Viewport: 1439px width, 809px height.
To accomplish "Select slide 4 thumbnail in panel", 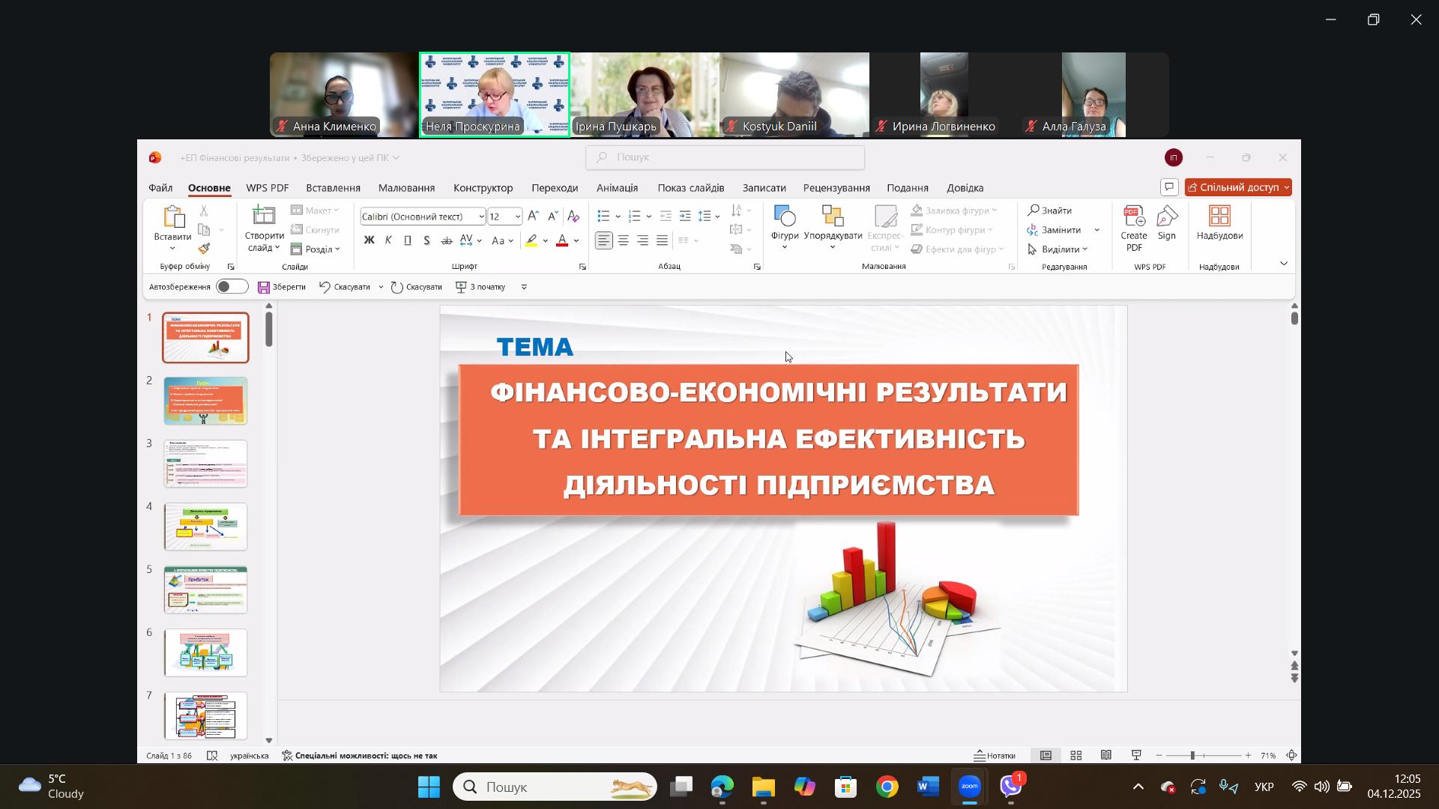I will click(205, 527).
